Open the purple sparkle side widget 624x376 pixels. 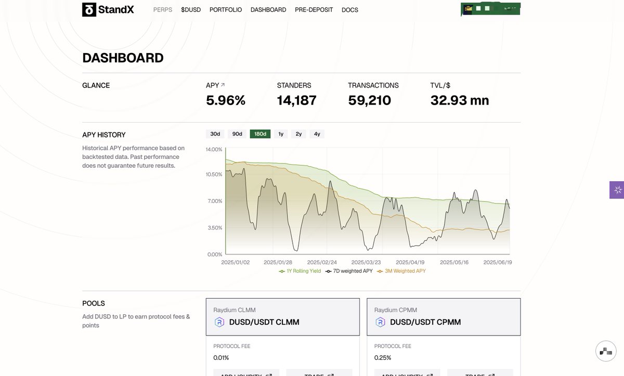click(617, 190)
